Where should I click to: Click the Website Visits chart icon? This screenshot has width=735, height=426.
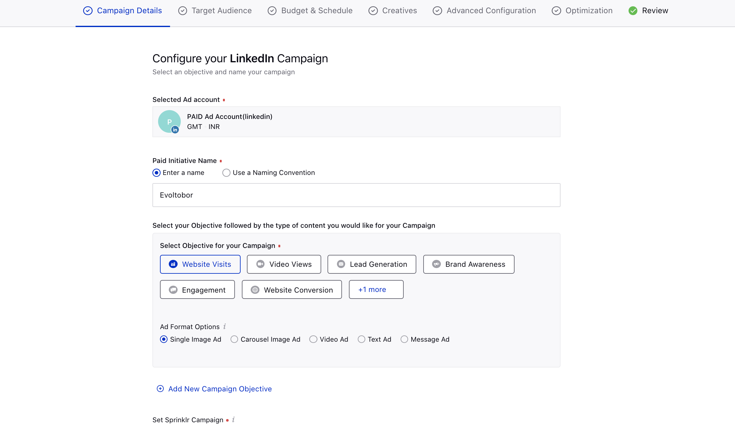pos(173,264)
